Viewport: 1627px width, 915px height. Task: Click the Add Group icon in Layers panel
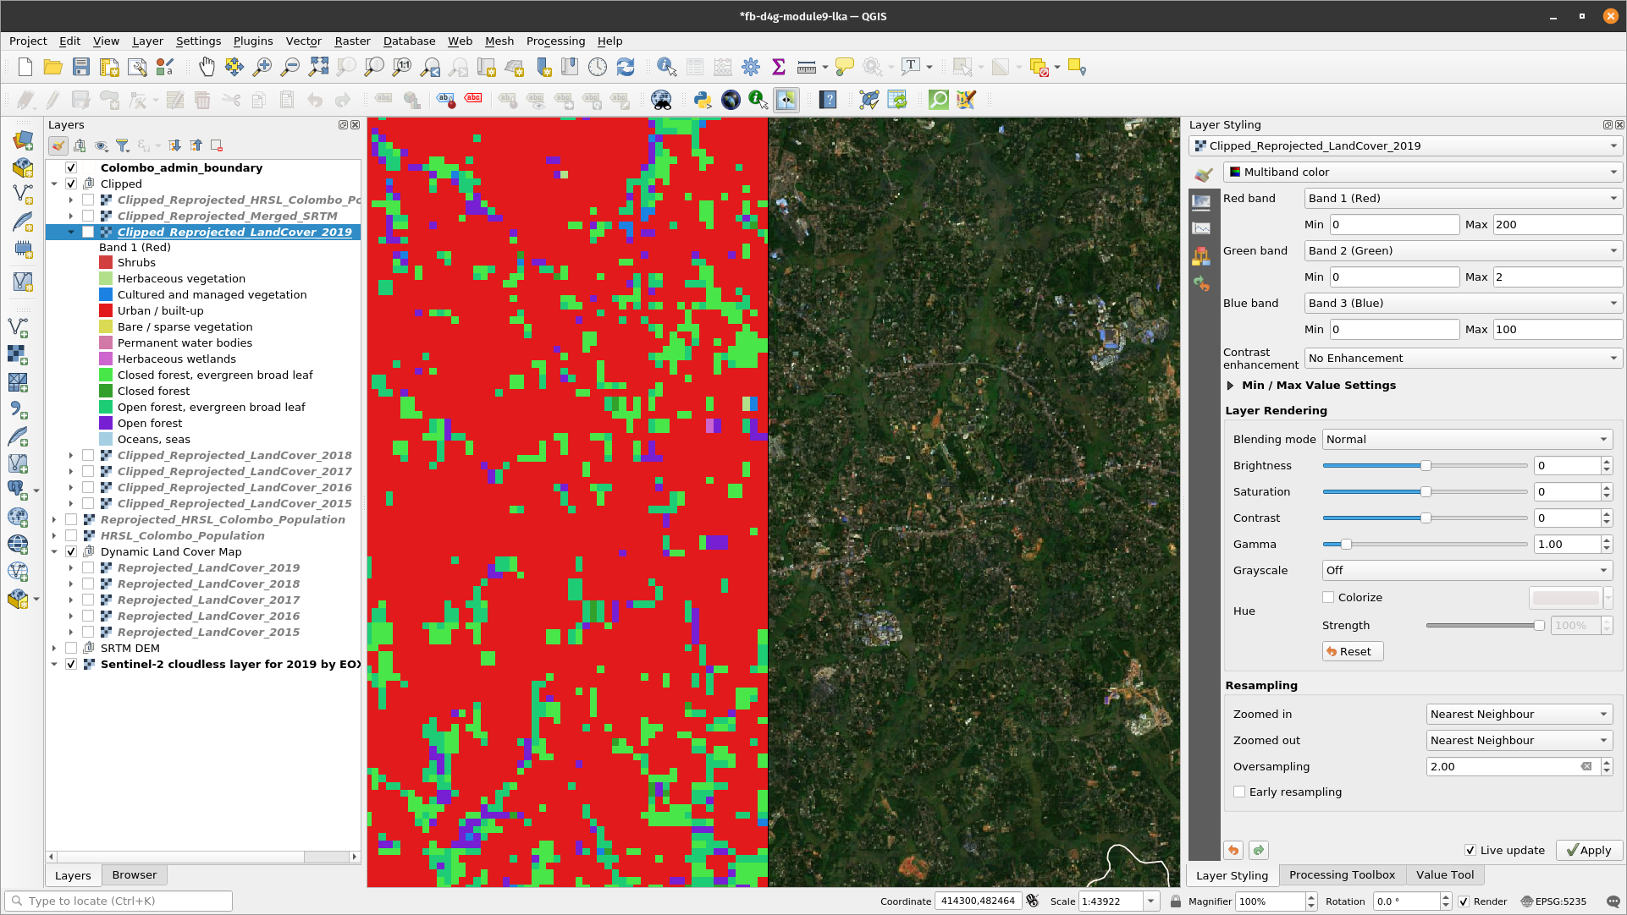coord(80,146)
